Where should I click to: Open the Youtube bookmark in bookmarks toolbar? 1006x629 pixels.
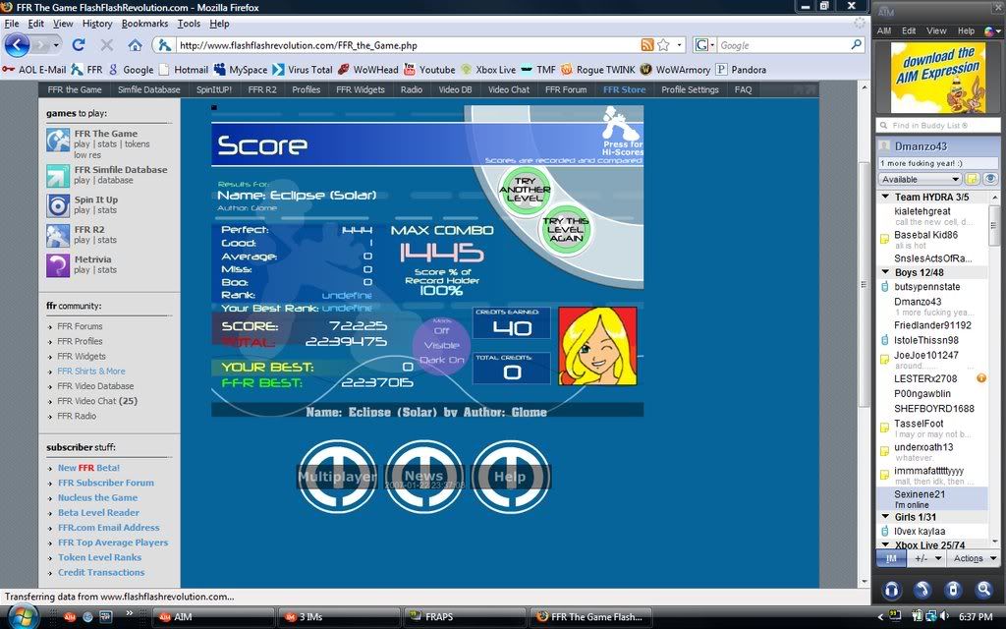pyautogui.click(x=429, y=70)
